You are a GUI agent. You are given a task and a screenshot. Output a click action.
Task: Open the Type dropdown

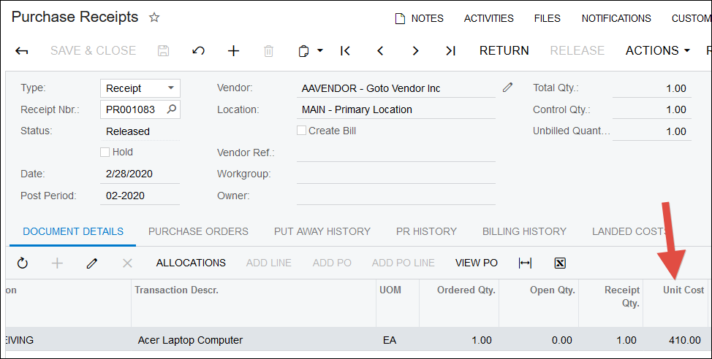pyautogui.click(x=171, y=88)
